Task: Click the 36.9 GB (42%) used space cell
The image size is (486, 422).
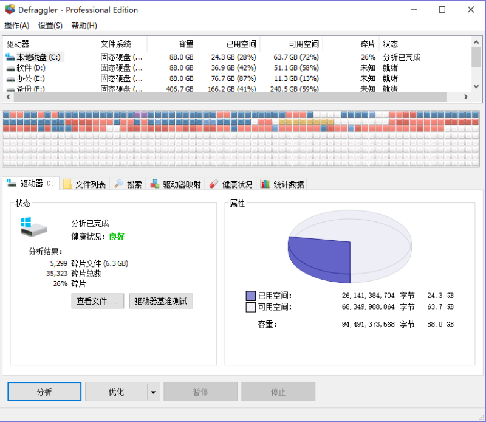Action: click(233, 68)
